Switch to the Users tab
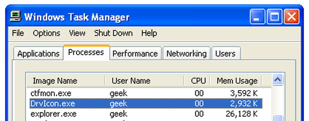Screen dimensions: 309x121 pyautogui.click(x=226, y=53)
